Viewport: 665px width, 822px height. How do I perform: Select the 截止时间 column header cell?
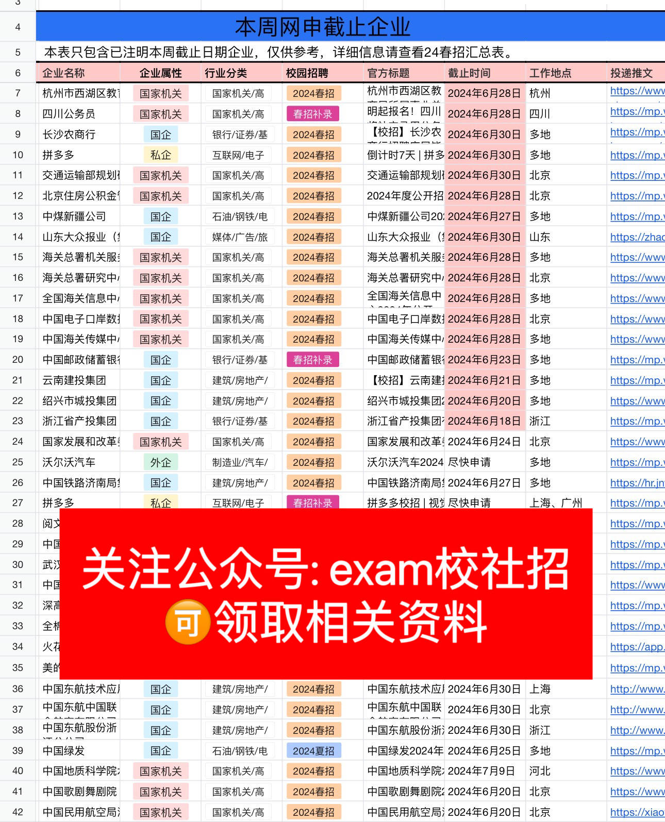485,73
